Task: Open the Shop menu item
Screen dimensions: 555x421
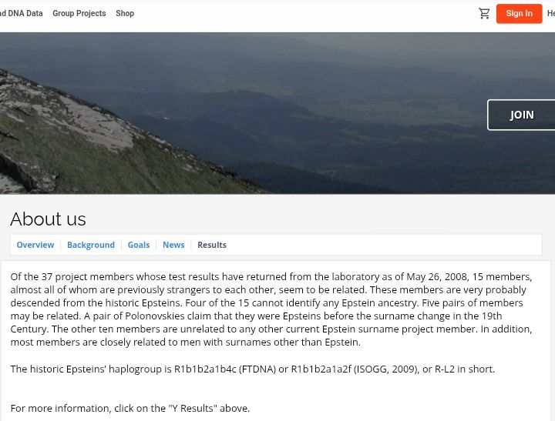Action: pyautogui.click(x=125, y=13)
